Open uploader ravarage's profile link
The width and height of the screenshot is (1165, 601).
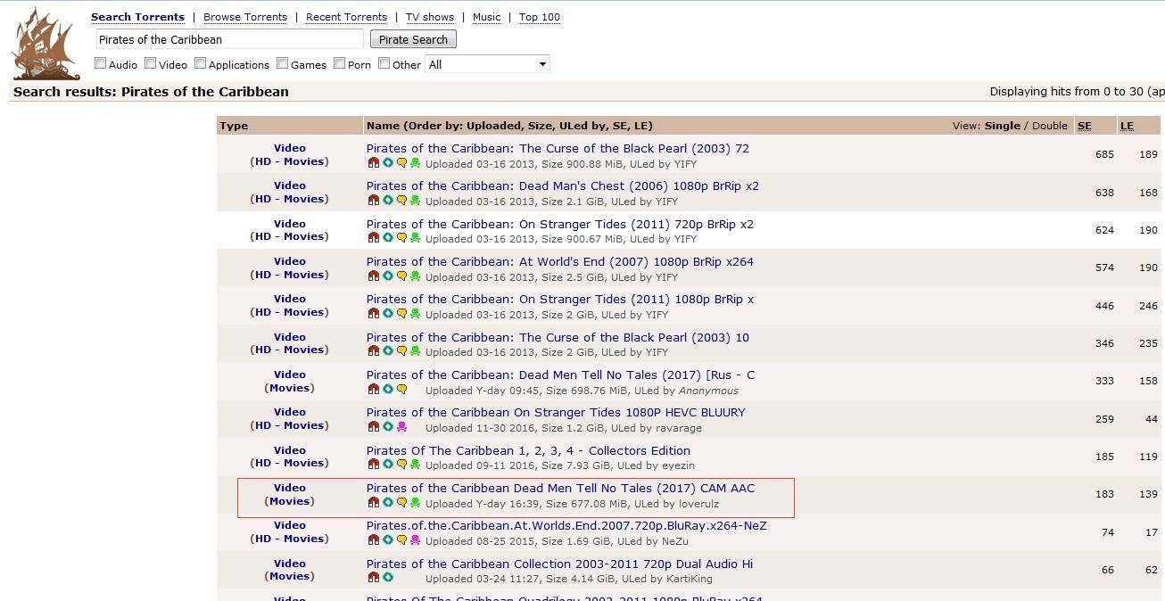tap(678, 428)
